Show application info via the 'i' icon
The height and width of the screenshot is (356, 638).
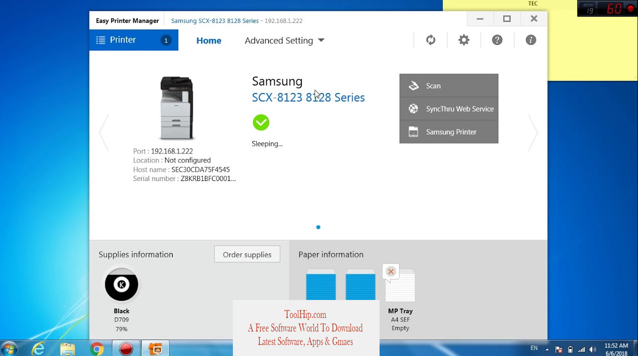coord(531,40)
